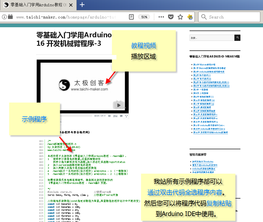The height and width of the screenshot is (222, 263).
Task: Show site information icon in address bar
Action: click(x=4, y=17)
